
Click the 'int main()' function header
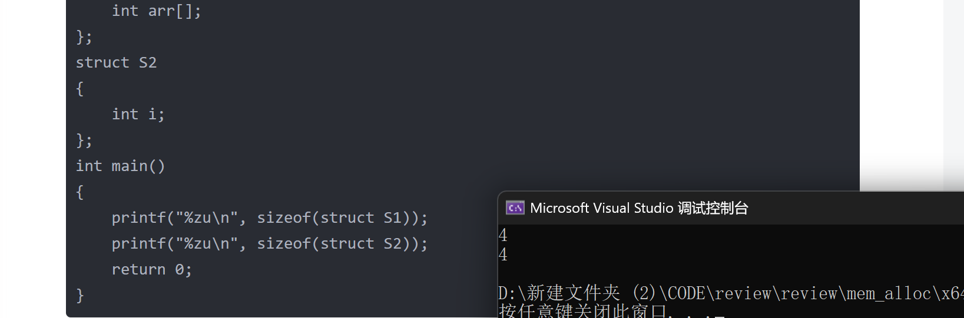(x=120, y=166)
